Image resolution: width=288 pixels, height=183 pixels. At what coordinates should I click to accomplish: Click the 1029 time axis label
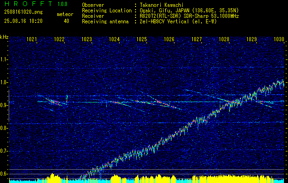[x=251, y=39]
